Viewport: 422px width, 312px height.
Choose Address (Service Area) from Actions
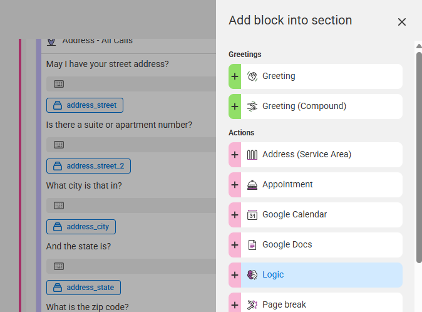click(x=321, y=155)
